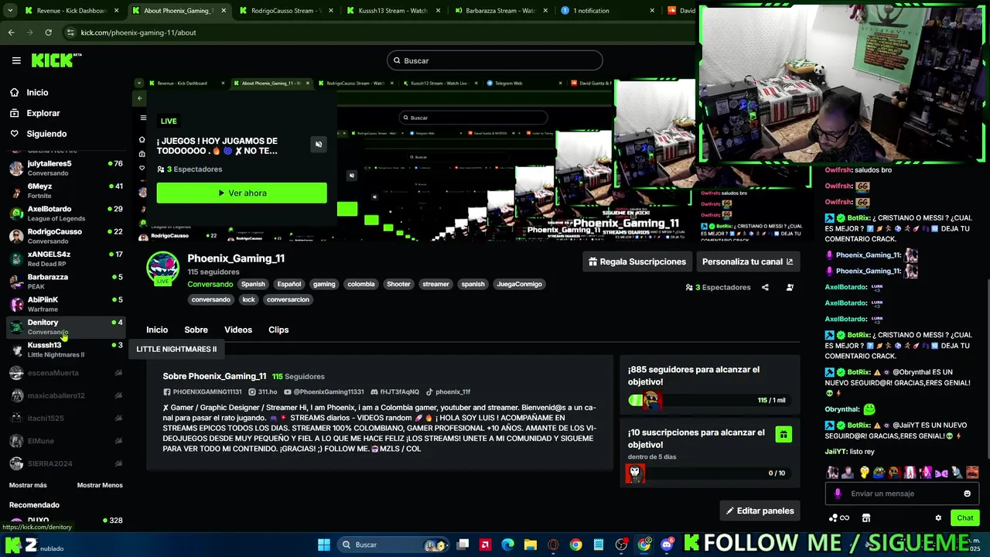This screenshot has height=557, width=990.
Task: Click the colombia tag
Action: [360, 284]
